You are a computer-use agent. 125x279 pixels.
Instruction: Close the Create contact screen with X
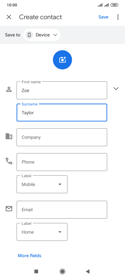coord(9,17)
